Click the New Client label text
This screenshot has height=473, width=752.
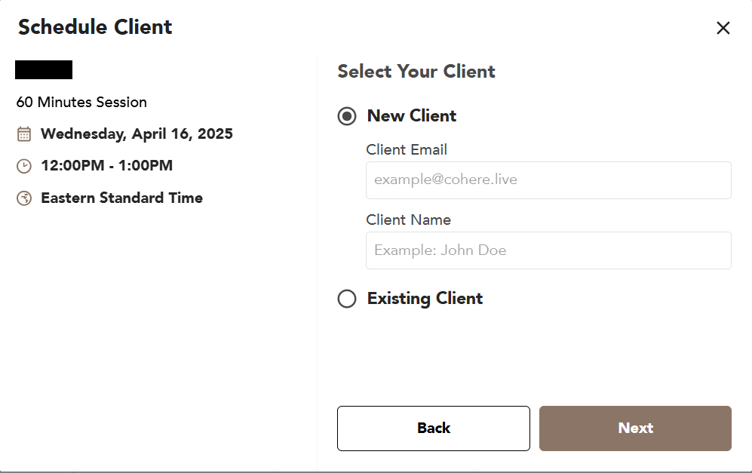tap(411, 116)
